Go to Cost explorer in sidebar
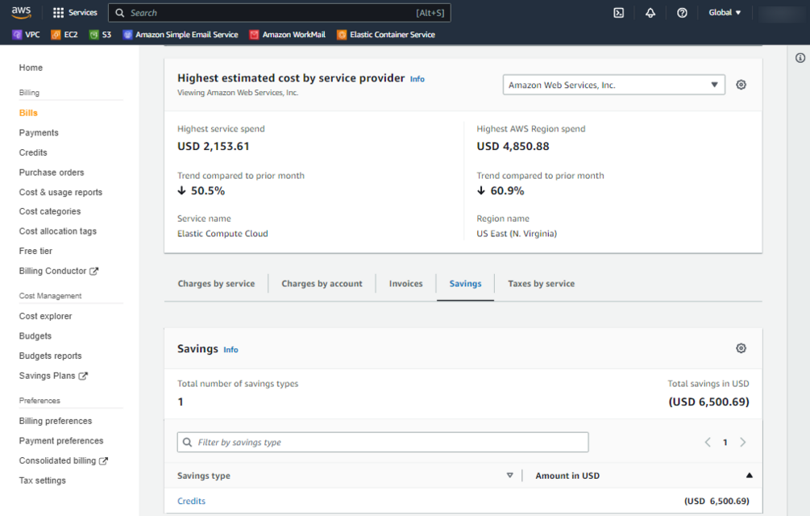Viewport: 810px width, 516px height. pos(45,316)
